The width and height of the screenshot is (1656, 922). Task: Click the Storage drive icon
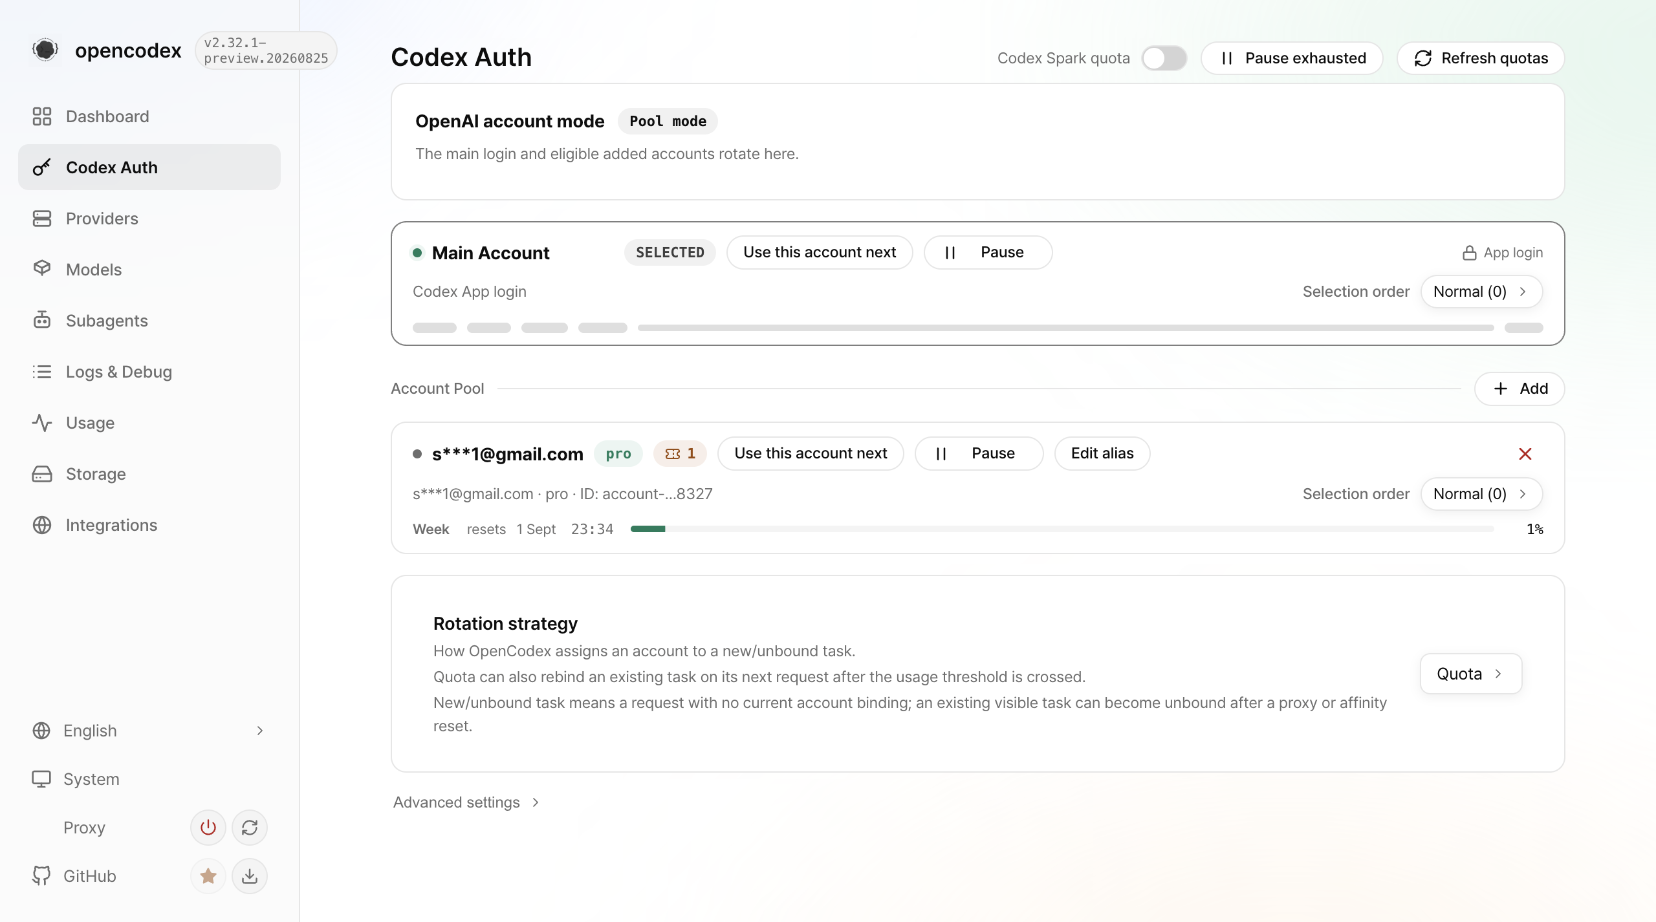(x=42, y=474)
